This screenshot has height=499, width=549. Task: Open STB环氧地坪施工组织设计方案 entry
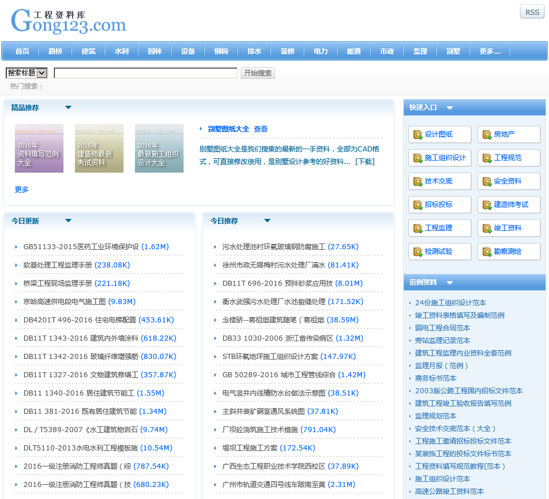click(x=270, y=356)
